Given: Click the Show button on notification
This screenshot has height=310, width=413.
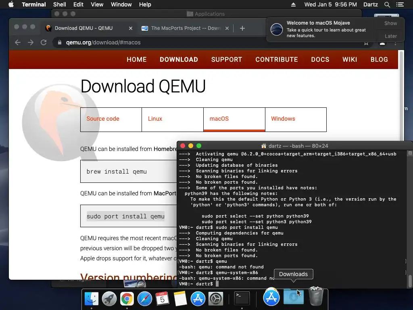Looking at the screenshot, I should click(390, 23).
